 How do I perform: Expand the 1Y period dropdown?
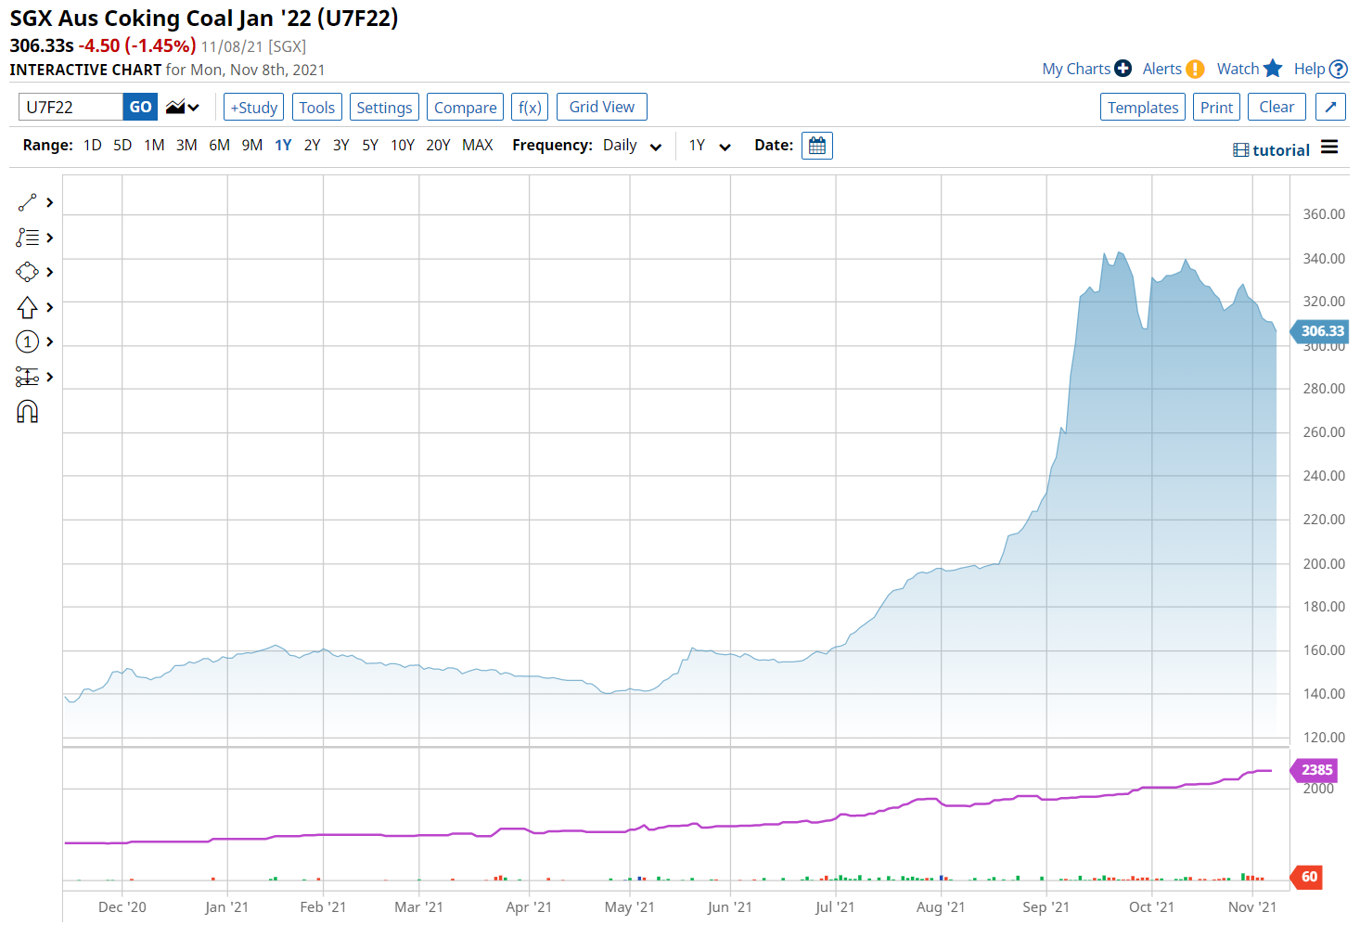click(x=710, y=146)
